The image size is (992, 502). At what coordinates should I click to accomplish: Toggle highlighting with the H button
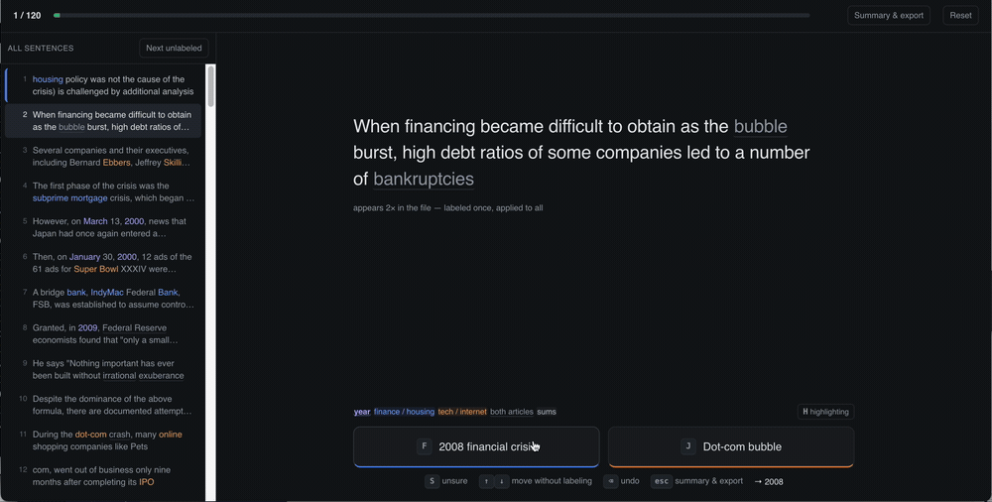825,412
